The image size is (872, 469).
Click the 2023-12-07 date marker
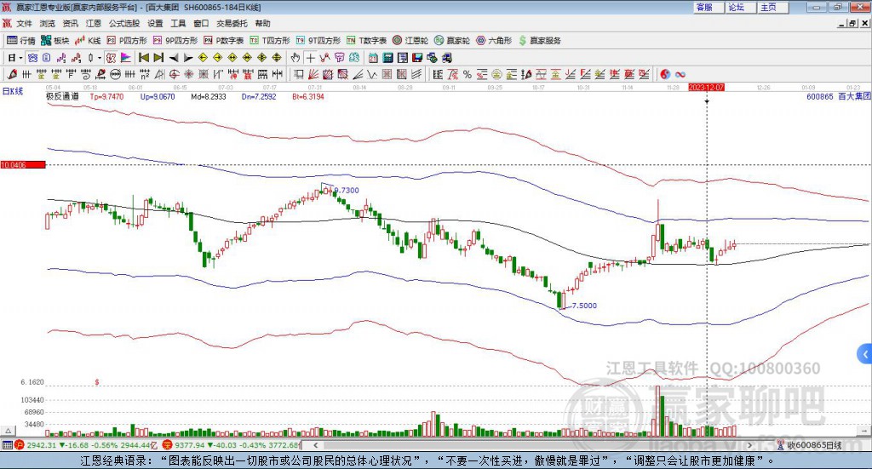(x=706, y=87)
